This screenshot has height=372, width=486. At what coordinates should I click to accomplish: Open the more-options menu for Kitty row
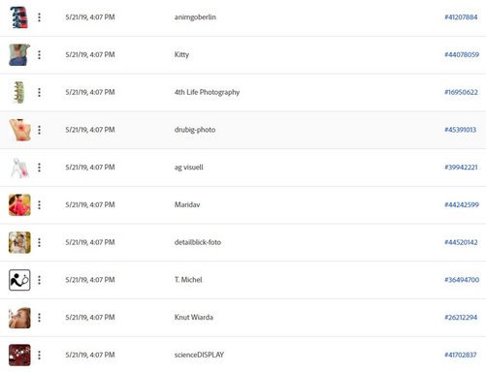pyautogui.click(x=39, y=55)
